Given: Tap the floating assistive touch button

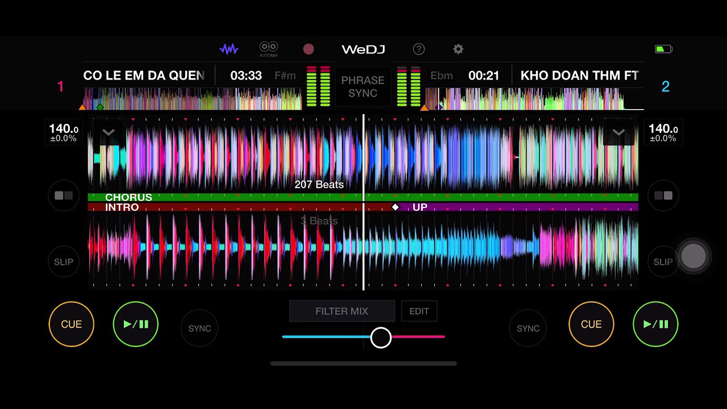Looking at the screenshot, I should coord(693,257).
